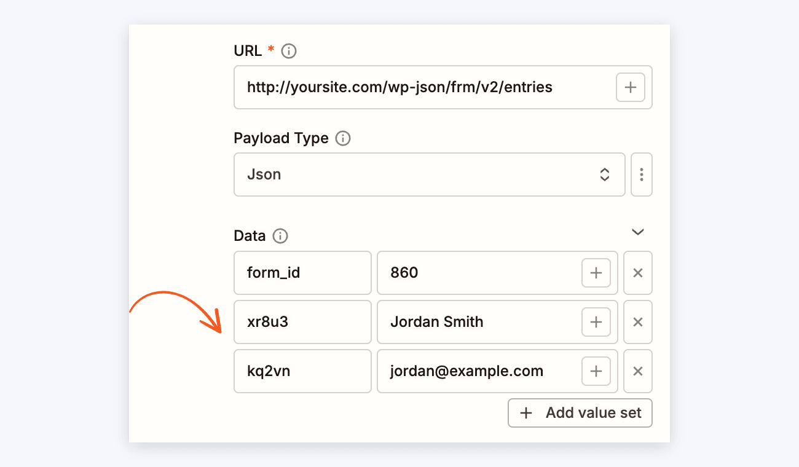Image resolution: width=799 pixels, height=467 pixels.
Task: Remove the form_id data row
Action: [x=638, y=273]
